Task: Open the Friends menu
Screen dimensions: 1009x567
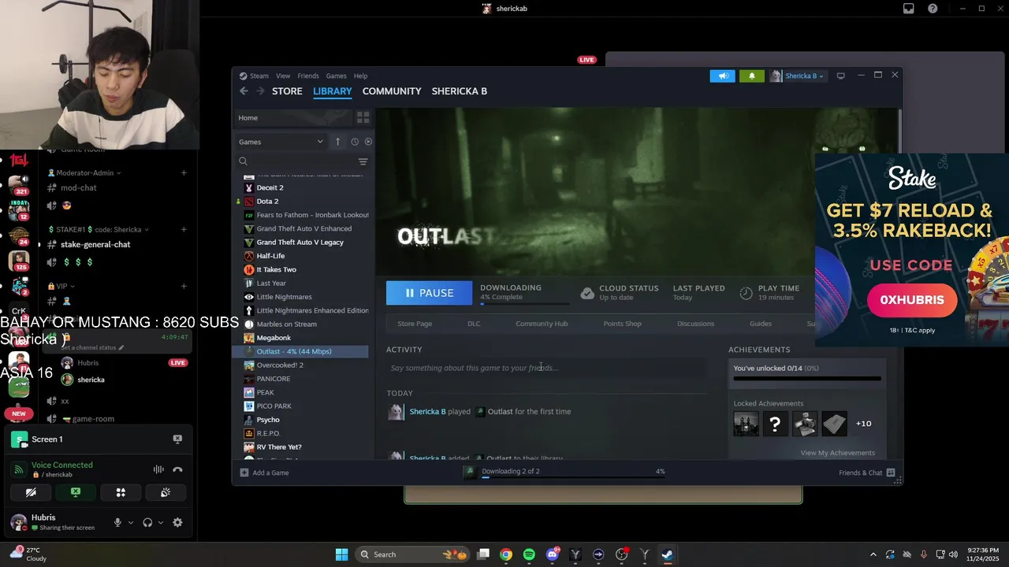Action: (308, 76)
